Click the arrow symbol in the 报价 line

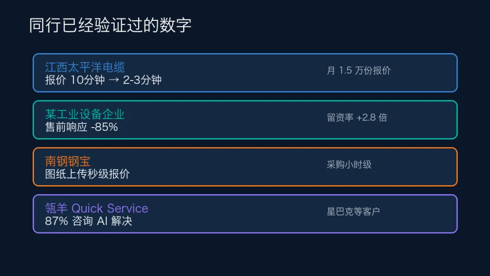pos(114,80)
